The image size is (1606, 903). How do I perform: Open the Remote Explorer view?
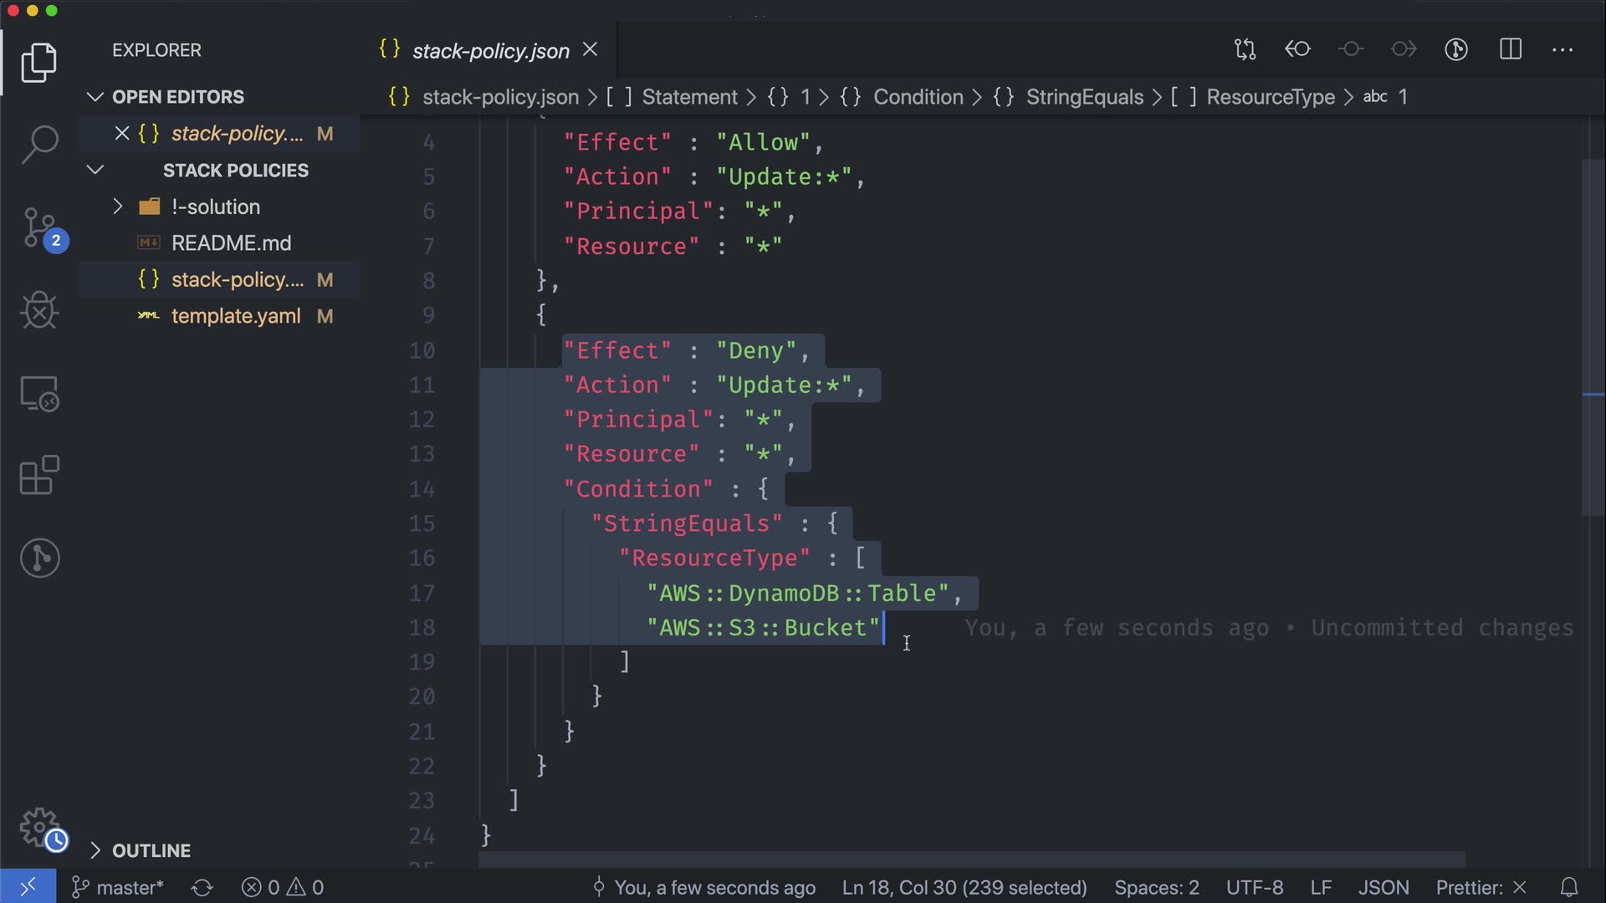point(39,394)
